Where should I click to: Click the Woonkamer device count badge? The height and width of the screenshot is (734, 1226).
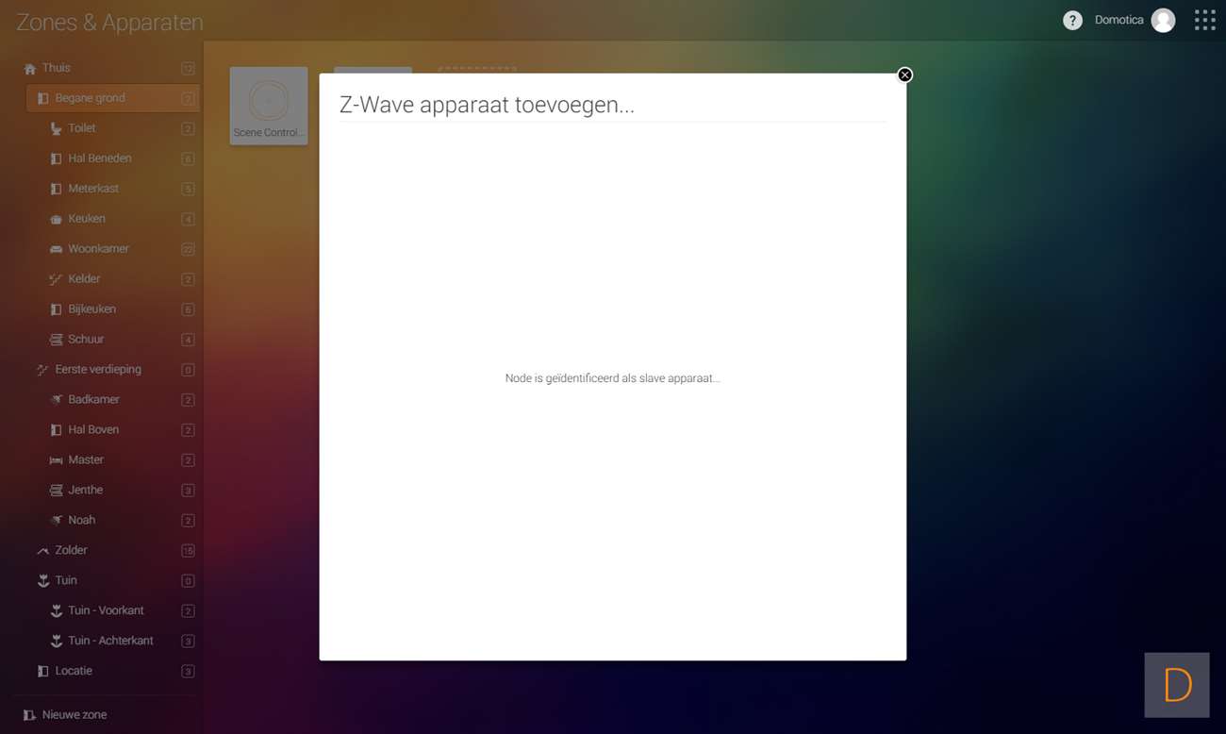click(x=188, y=249)
